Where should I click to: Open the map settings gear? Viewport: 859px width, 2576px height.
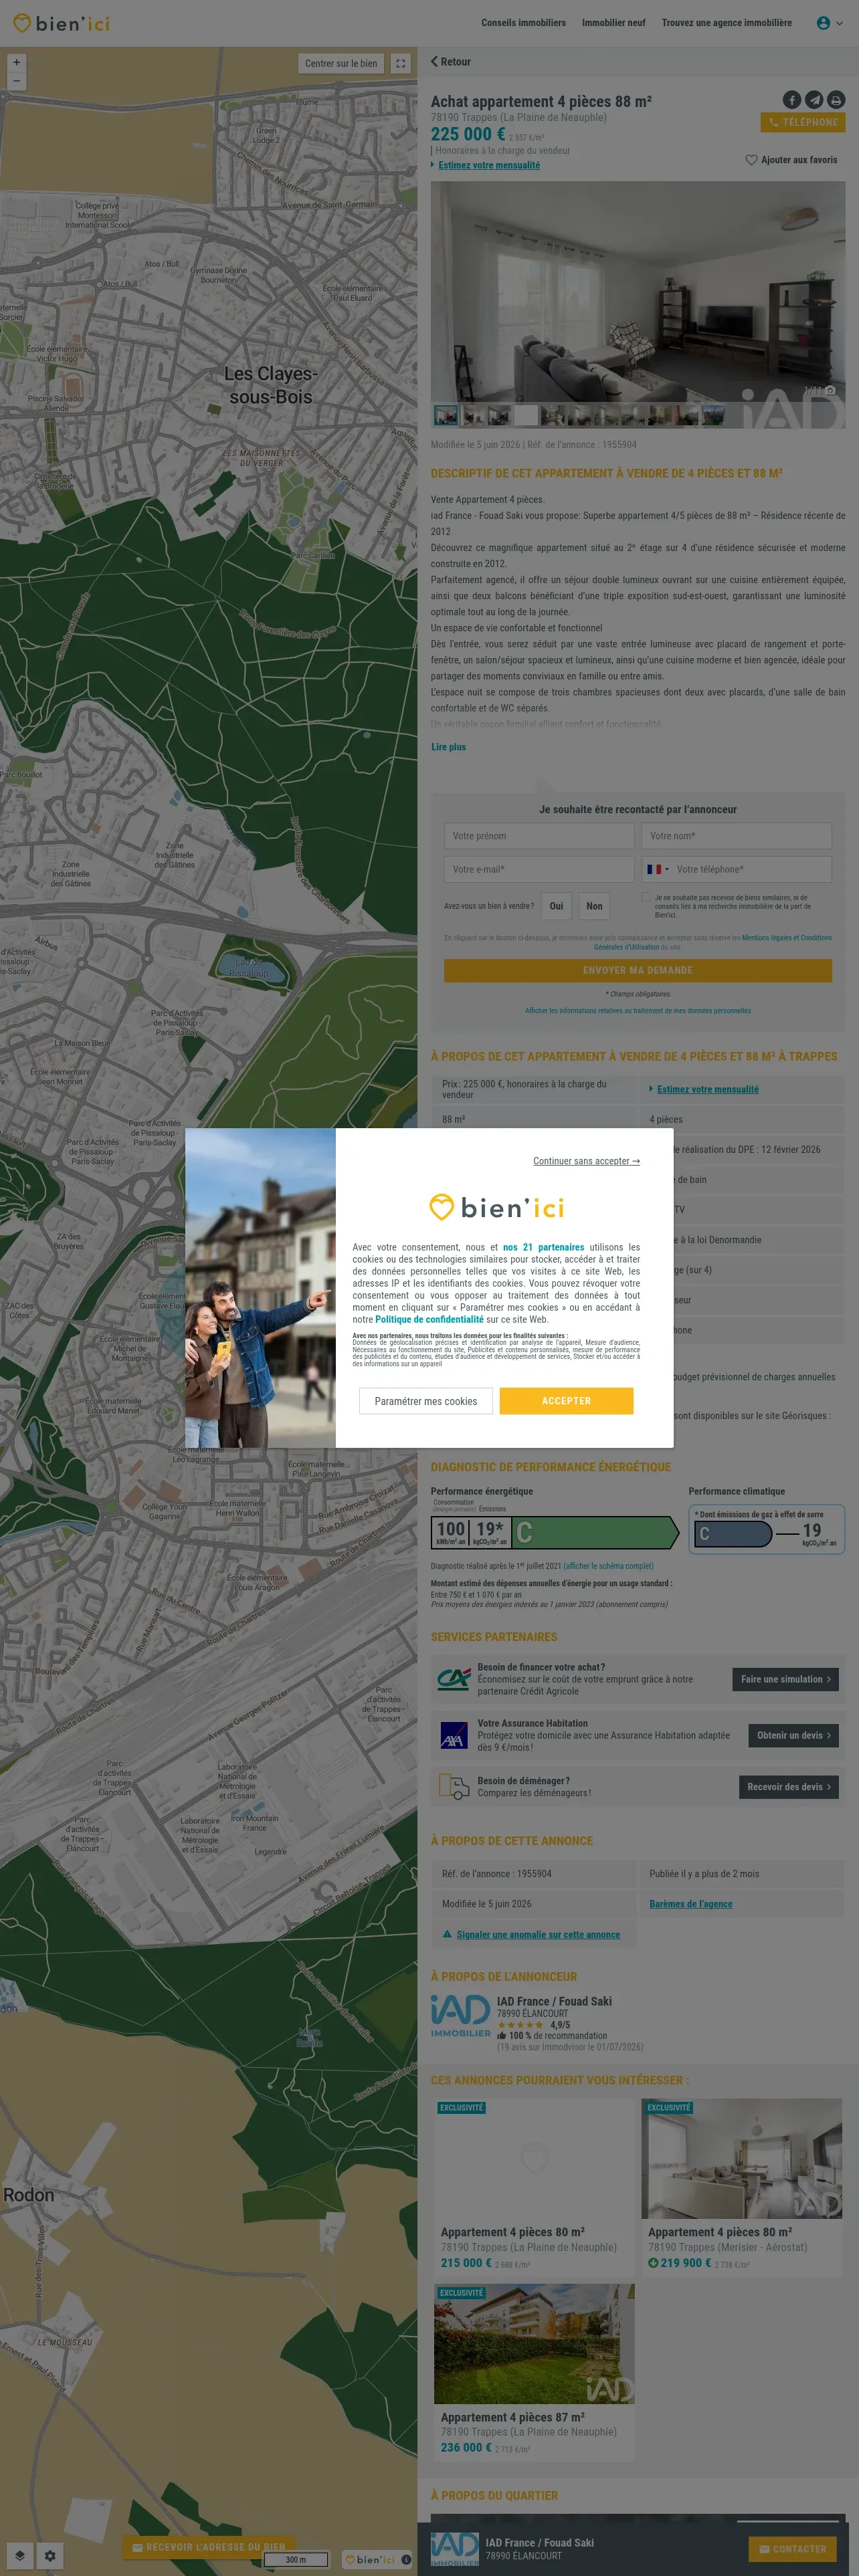(49, 2555)
